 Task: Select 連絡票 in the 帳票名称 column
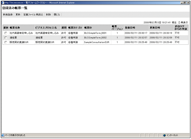[13, 37]
